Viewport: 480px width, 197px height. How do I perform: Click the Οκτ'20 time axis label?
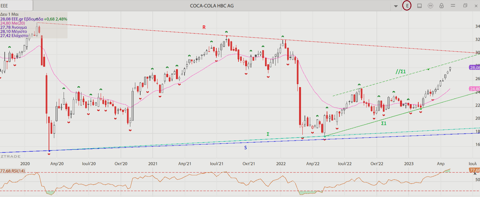[121, 164]
